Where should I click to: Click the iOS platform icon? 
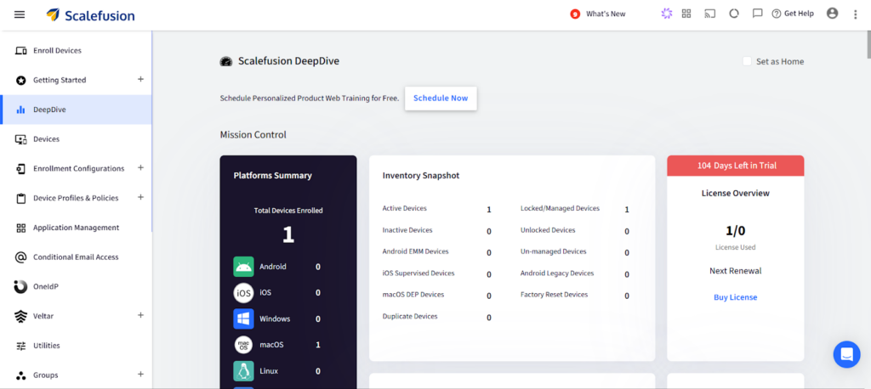pyautogui.click(x=243, y=292)
